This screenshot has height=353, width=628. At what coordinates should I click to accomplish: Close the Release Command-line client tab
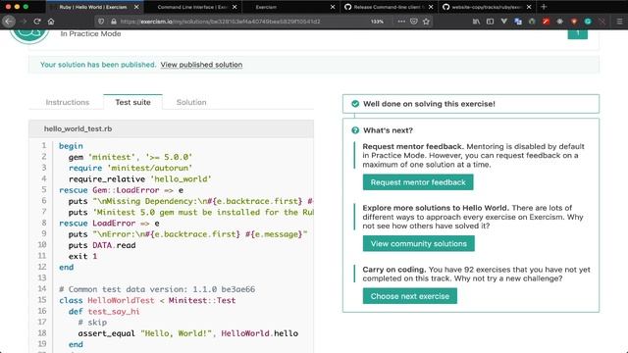pos(431,7)
